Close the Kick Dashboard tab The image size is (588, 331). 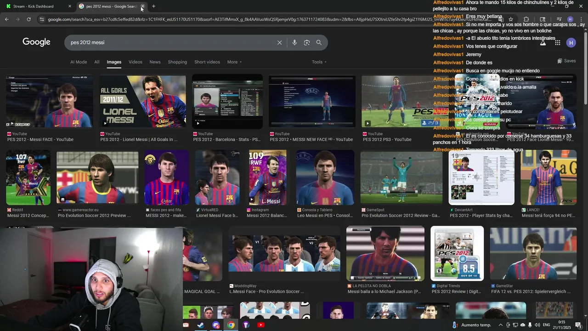[69, 6]
